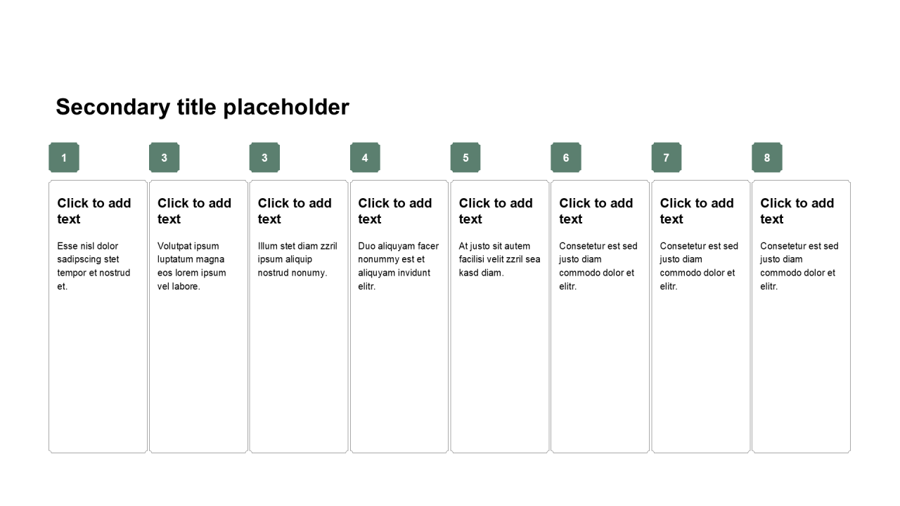Select the "At justo sit autem" paragraph
Screen dimensions: 900x506
[x=500, y=259]
